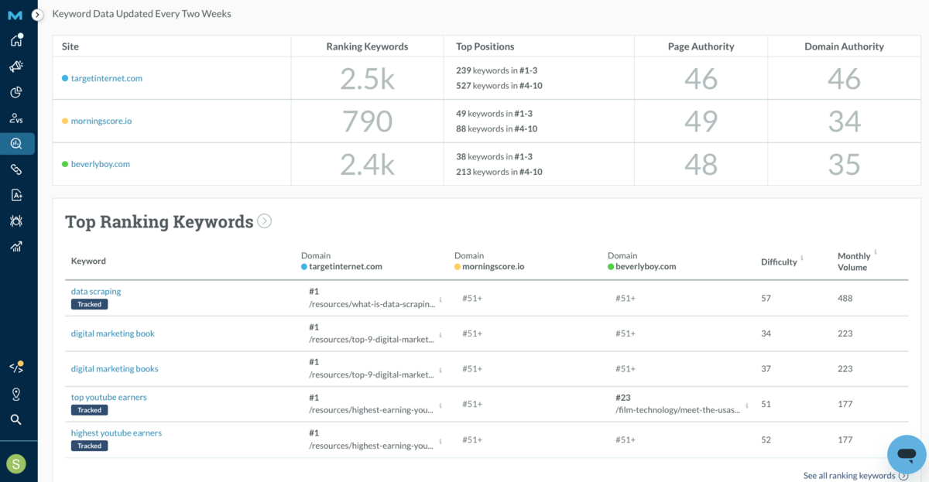The height and width of the screenshot is (482, 929).
Task: Open the location pin icon in sidebar
Action: (16, 395)
